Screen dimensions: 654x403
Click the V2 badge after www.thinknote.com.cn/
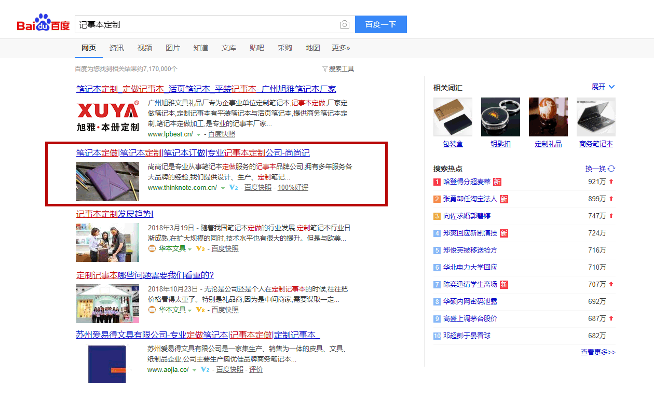(234, 188)
